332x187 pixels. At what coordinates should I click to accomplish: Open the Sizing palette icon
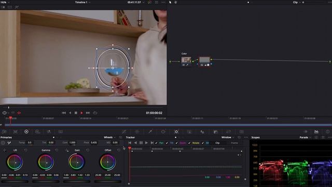228,131
